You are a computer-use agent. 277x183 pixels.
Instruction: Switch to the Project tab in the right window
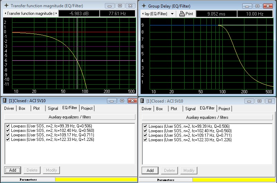224,109
